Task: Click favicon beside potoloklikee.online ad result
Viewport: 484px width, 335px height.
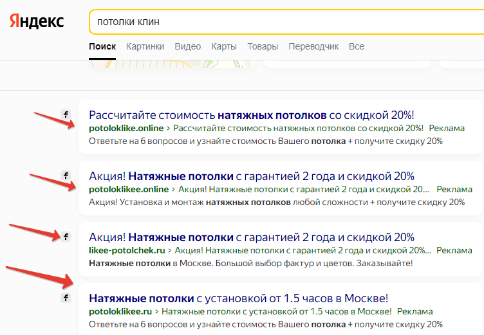Action: [66, 176]
